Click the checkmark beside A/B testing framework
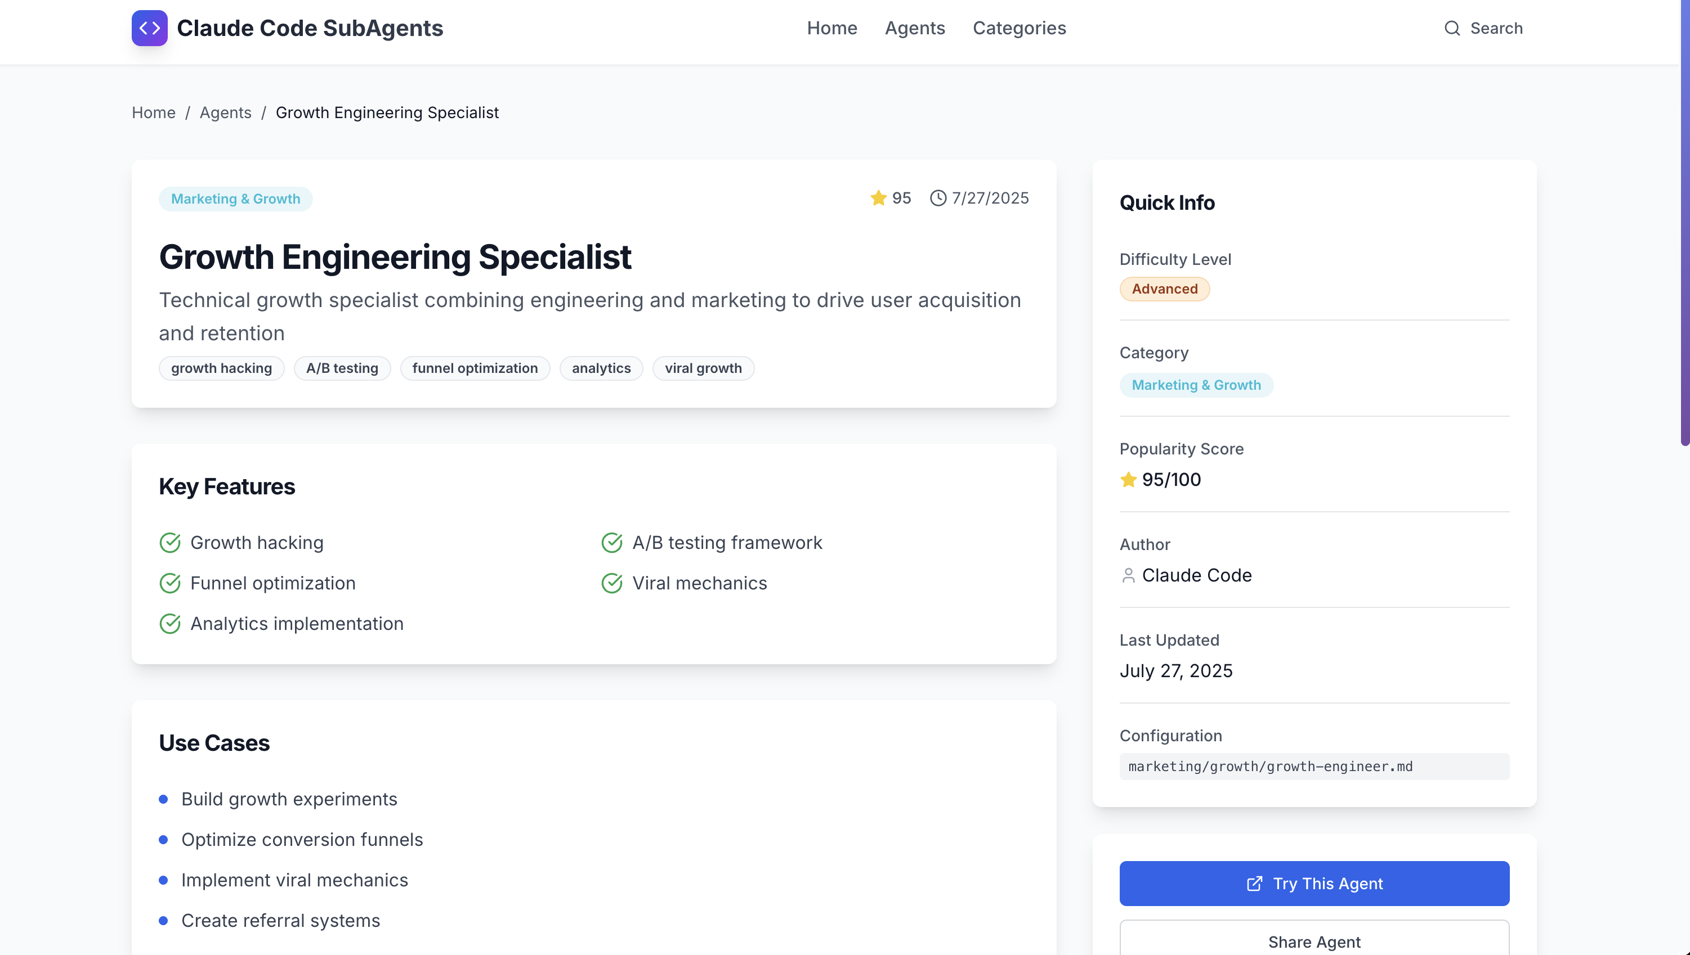This screenshot has width=1690, height=955. (x=612, y=542)
